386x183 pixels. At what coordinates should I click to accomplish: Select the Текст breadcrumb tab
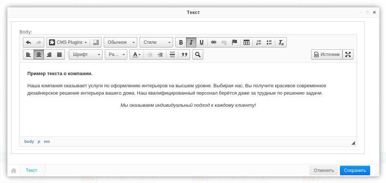pyautogui.click(x=31, y=170)
